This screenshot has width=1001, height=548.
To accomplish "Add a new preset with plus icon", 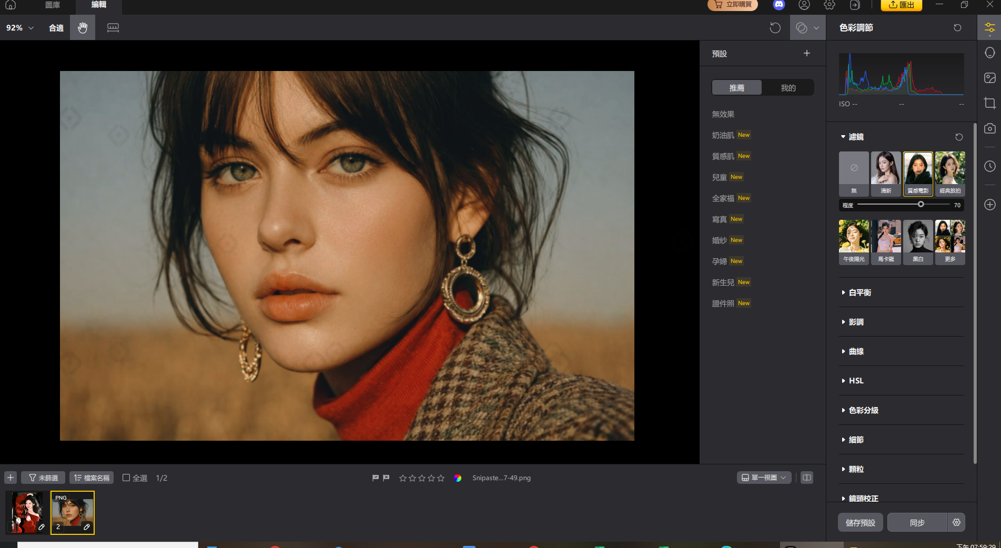I will (x=806, y=54).
